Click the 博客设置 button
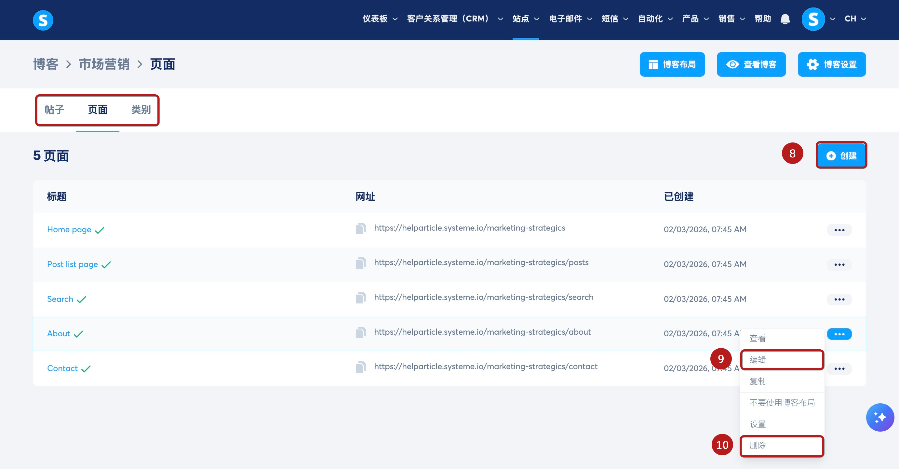 831,64
